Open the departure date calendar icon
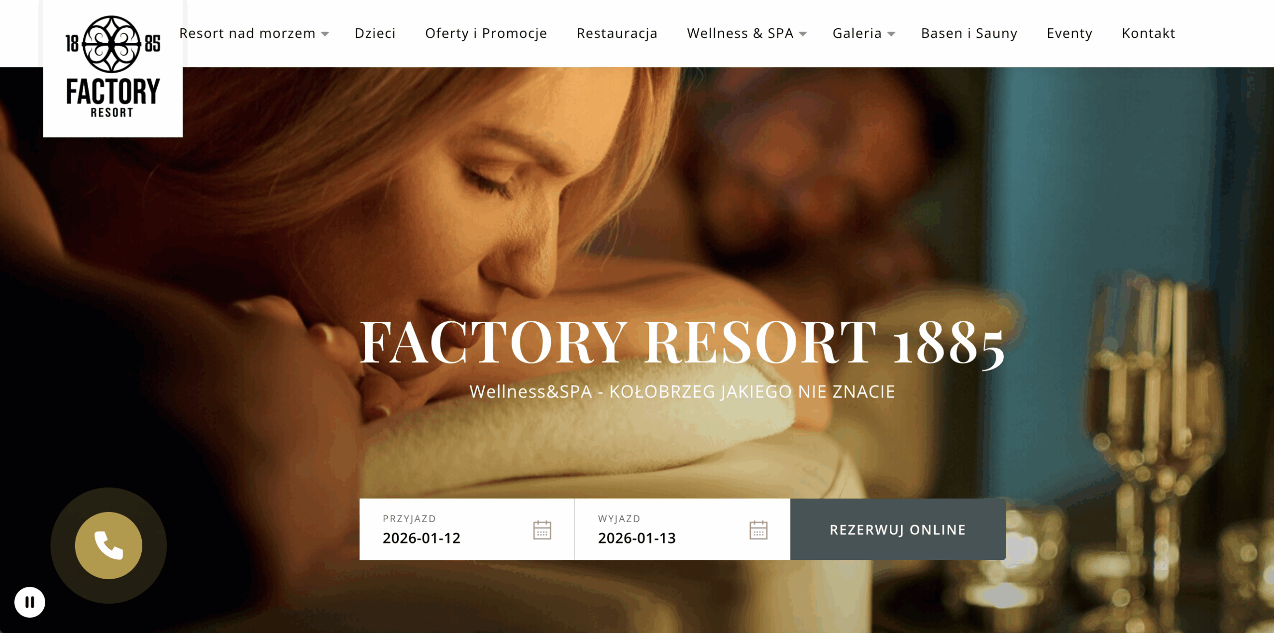1274x633 pixels. (x=758, y=530)
